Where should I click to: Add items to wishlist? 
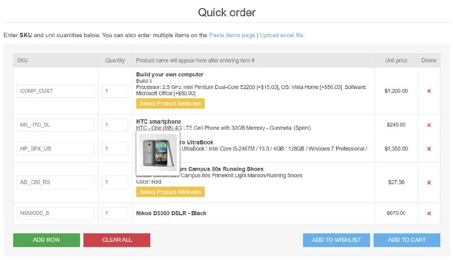pyautogui.click(x=336, y=240)
